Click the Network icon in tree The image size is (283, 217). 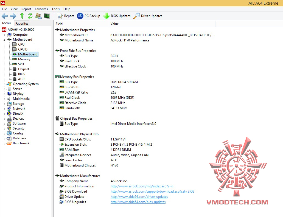(9, 109)
